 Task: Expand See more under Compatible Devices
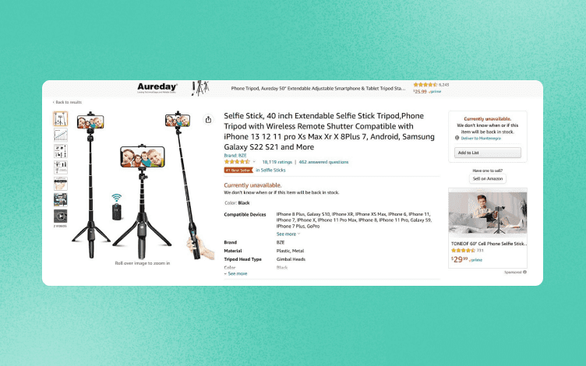(288, 234)
